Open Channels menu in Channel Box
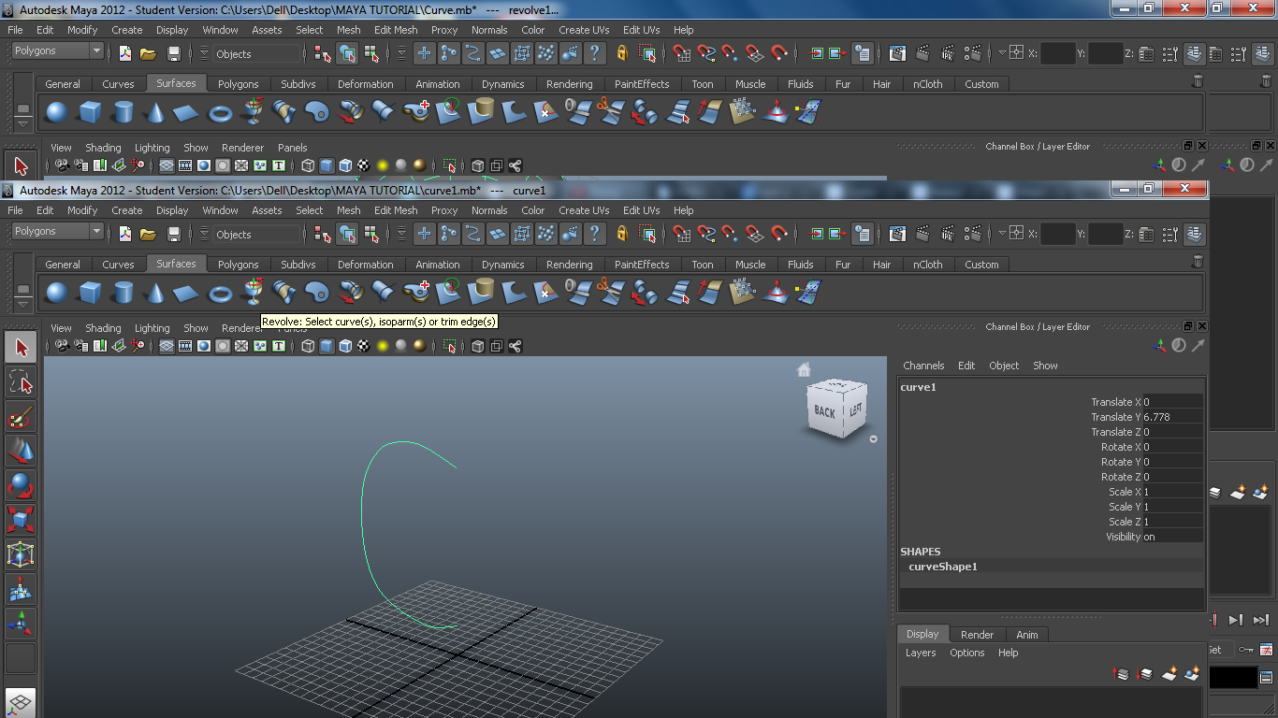The width and height of the screenshot is (1278, 718). (923, 366)
